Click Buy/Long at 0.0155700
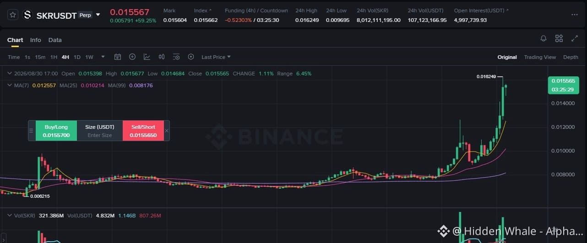 click(56, 131)
